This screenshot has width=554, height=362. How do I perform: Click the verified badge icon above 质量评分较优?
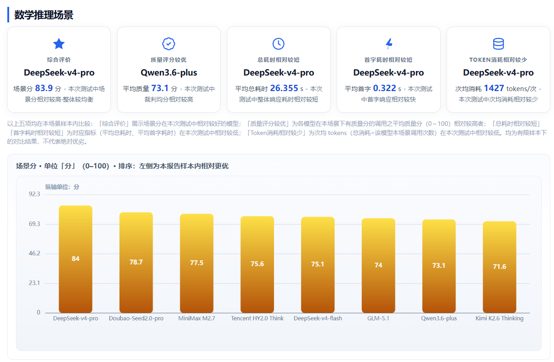169,44
